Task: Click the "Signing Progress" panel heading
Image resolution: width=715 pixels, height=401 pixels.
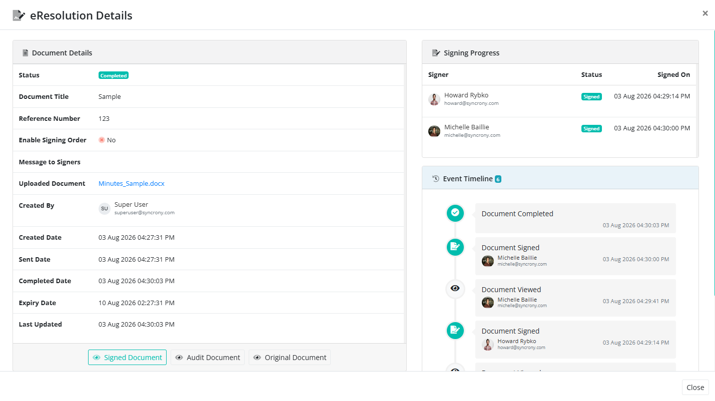Action: [x=471, y=53]
